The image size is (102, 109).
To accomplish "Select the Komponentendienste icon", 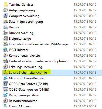I will (x=6, y=56).
